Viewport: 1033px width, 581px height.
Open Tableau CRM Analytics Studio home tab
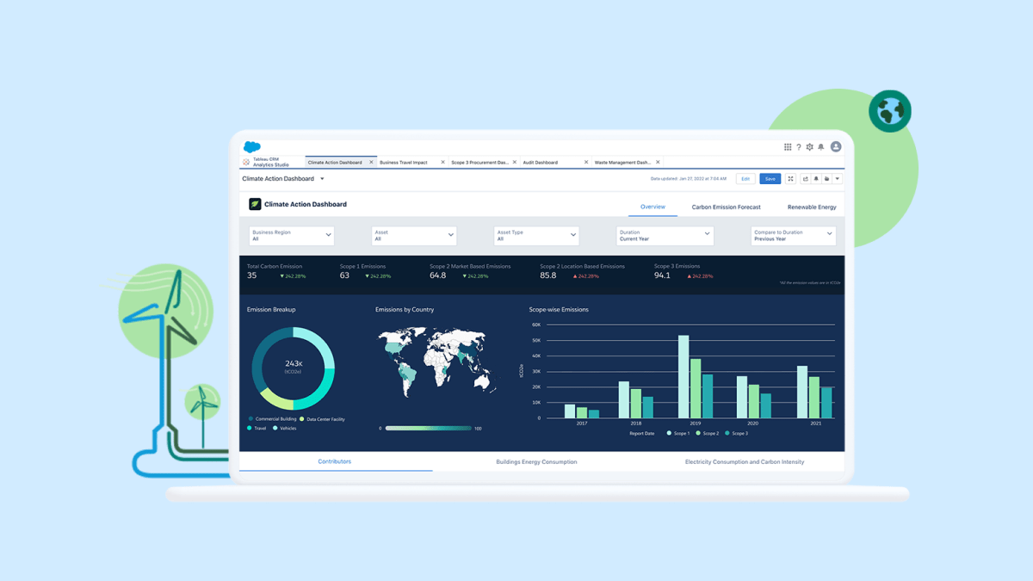coord(271,162)
